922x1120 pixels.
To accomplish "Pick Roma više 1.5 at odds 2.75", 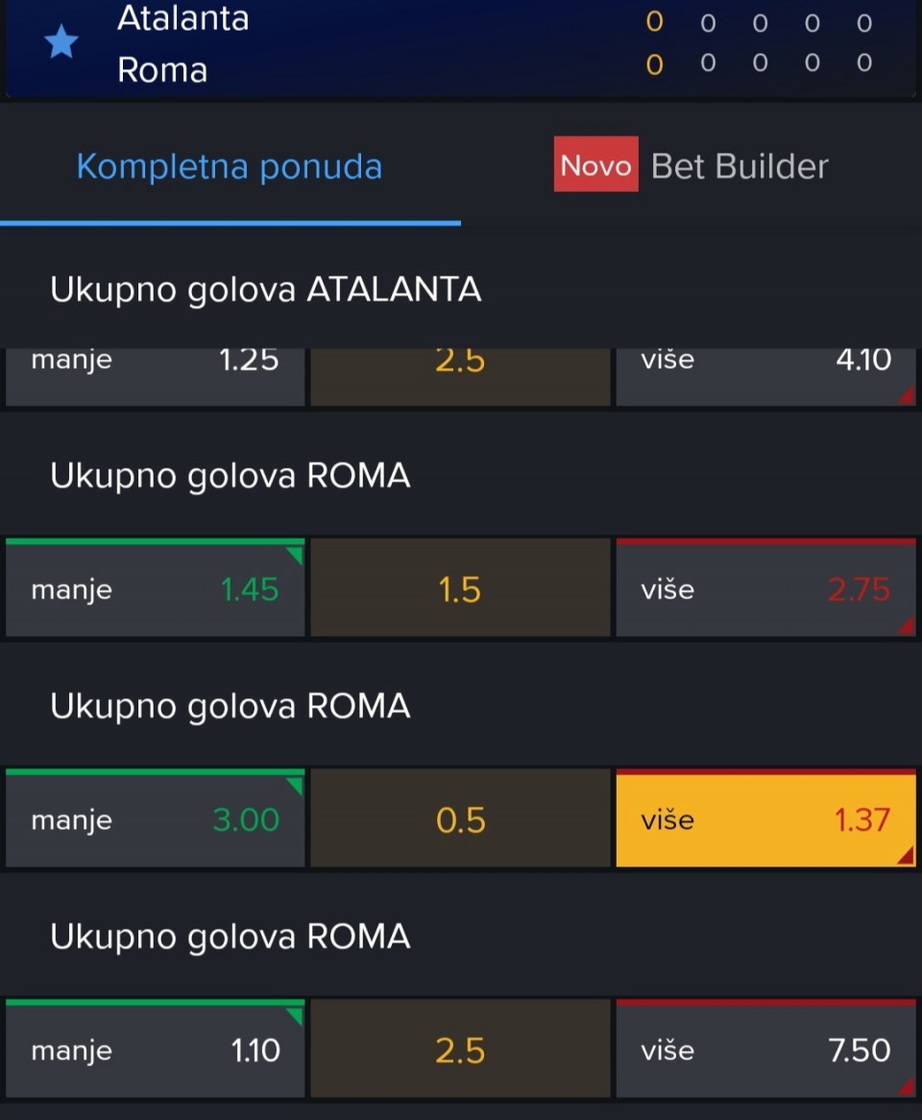I will (765, 588).
